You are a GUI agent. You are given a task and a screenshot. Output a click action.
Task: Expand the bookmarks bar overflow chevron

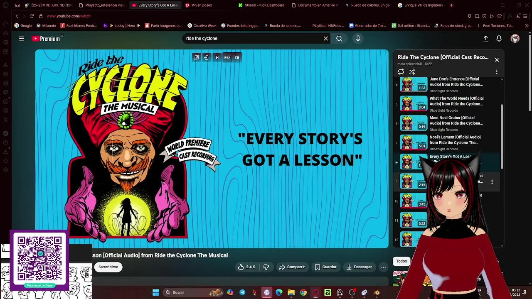[x=527, y=26]
